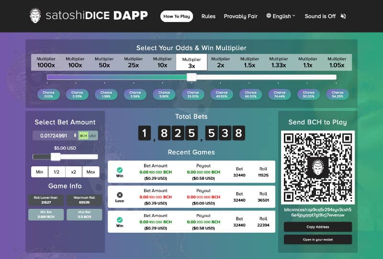Screen dimensions: 383x259
Task: Choose the Chance 90.00% pill
Action: 308,95
